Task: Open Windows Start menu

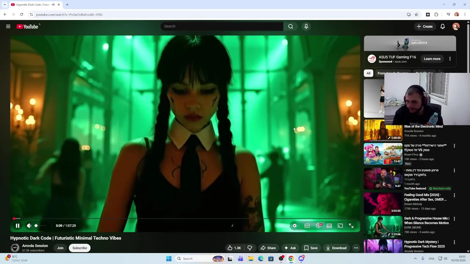Action: pyautogui.click(x=169, y=258)
